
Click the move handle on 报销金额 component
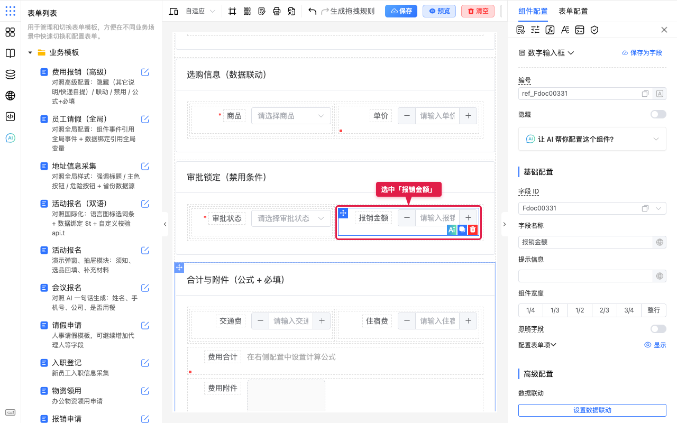coord(343,213)
